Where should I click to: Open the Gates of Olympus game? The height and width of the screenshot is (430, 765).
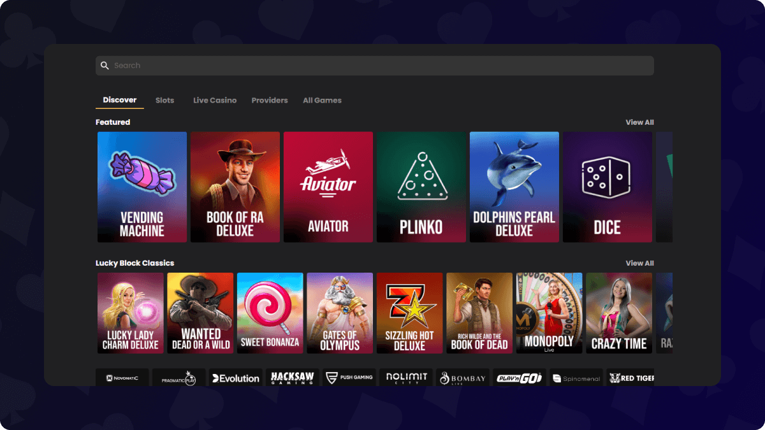[340, 313]
